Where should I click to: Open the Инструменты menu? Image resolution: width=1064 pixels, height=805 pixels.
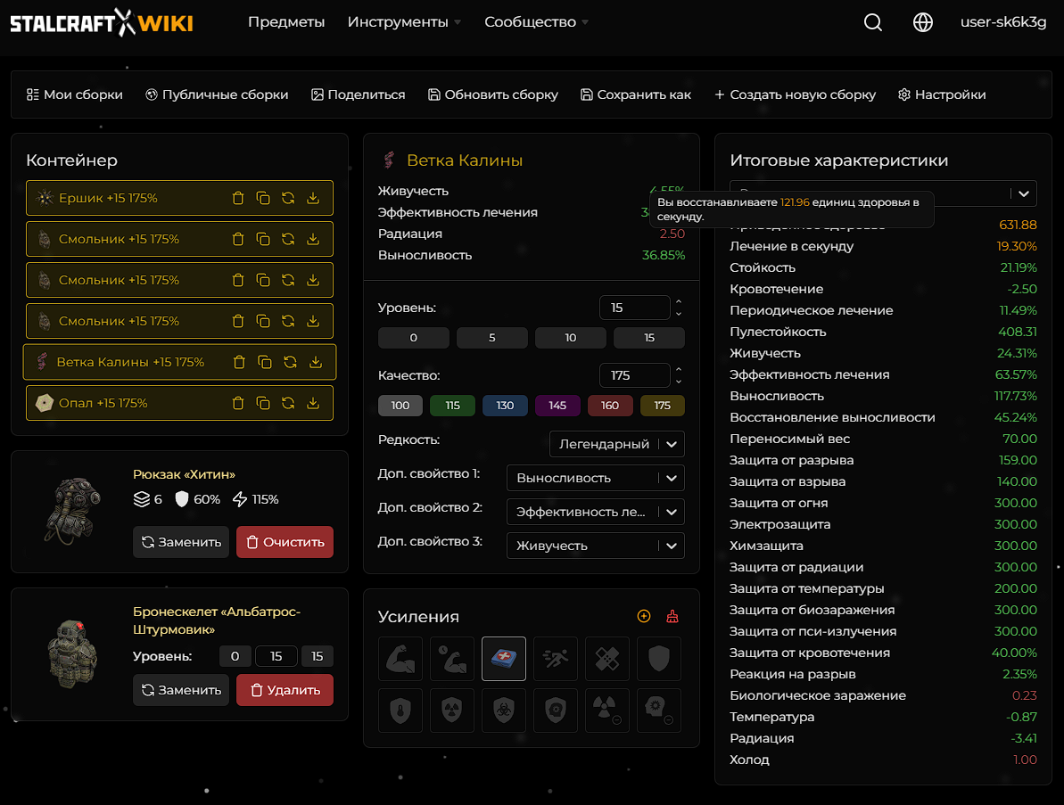click(404, 22)
